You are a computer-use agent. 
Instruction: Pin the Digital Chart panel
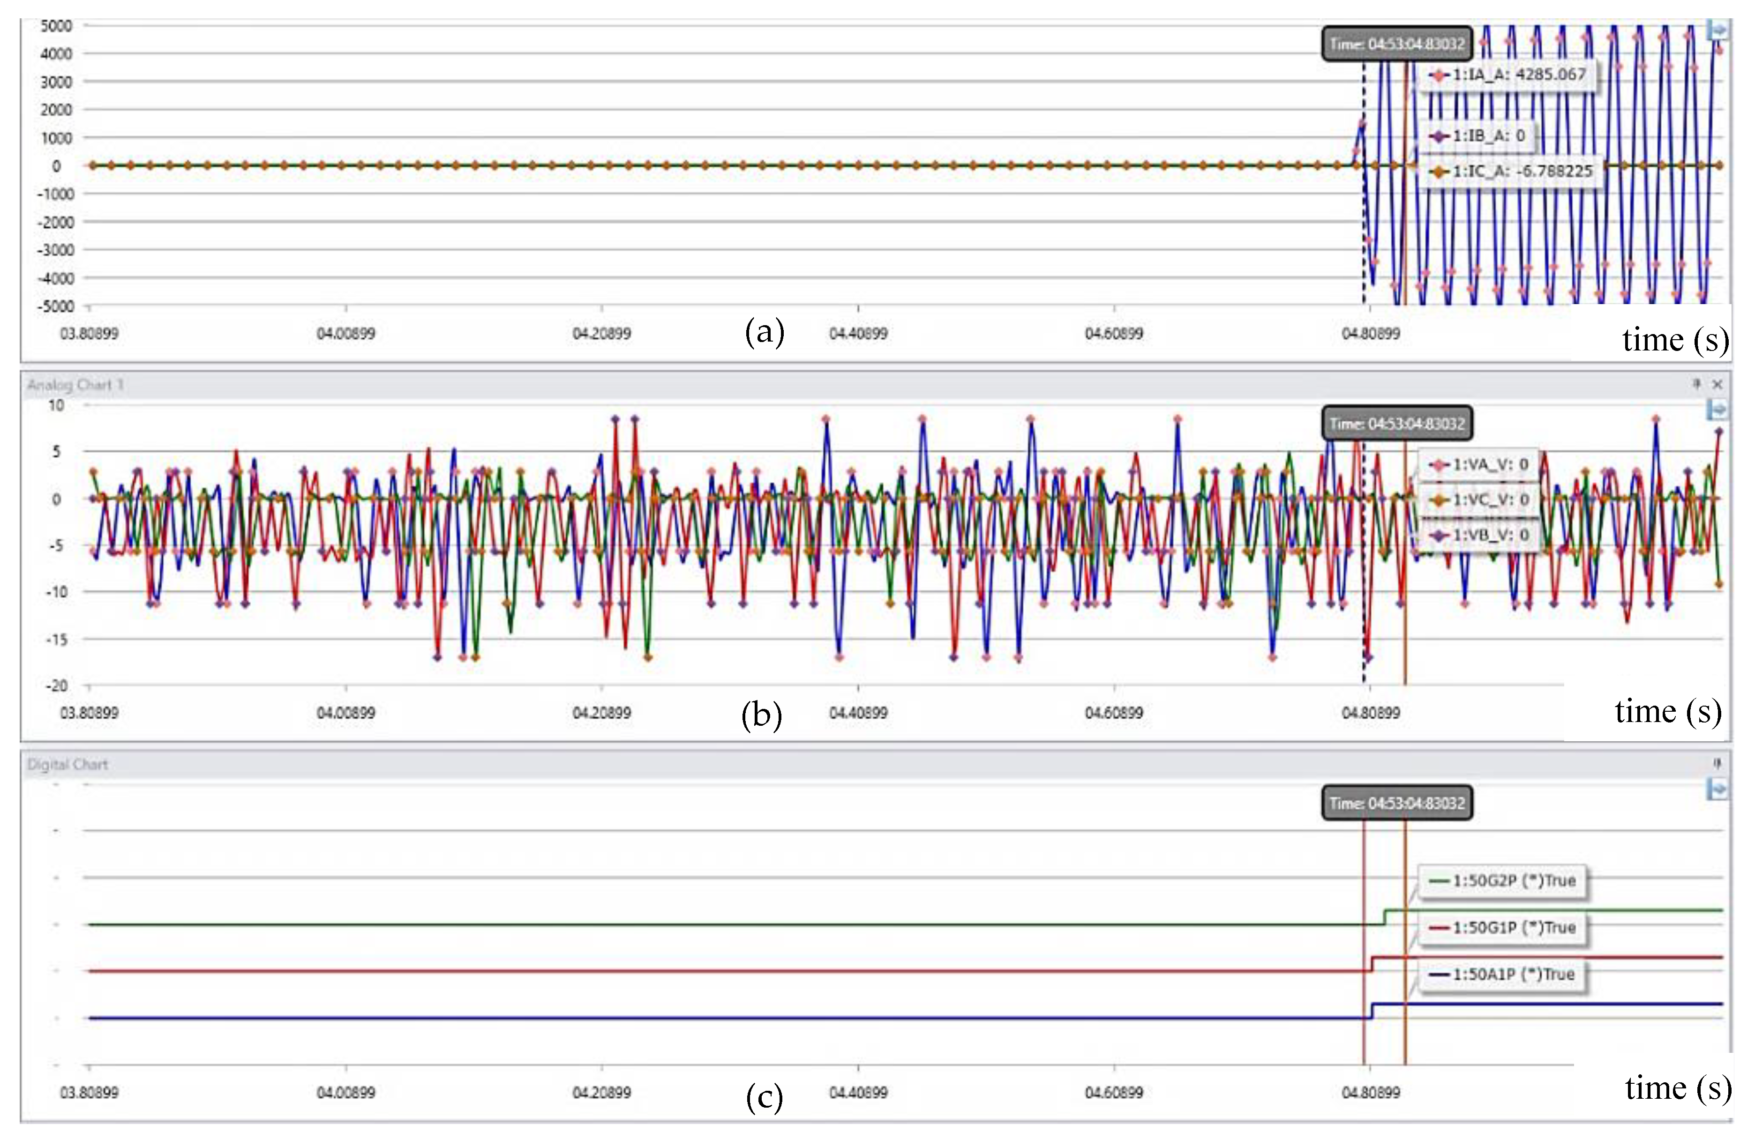tap(1717, 764)
